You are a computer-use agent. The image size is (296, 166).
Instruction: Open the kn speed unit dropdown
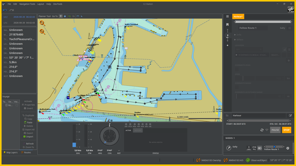pyautogui.click(x=288, y=78)
